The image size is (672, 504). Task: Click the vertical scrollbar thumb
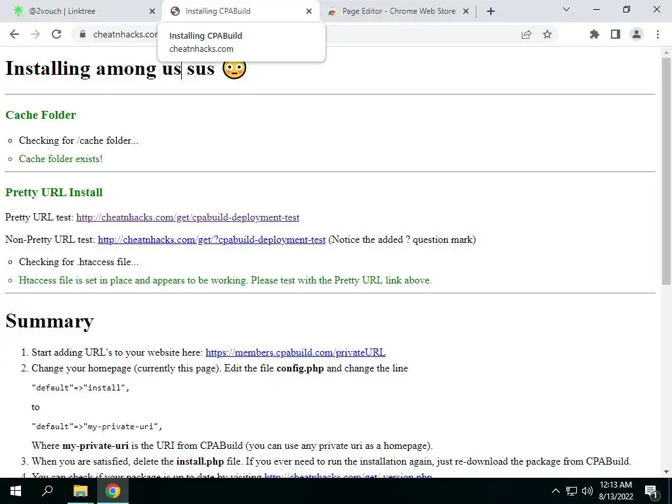click(666, 171)
